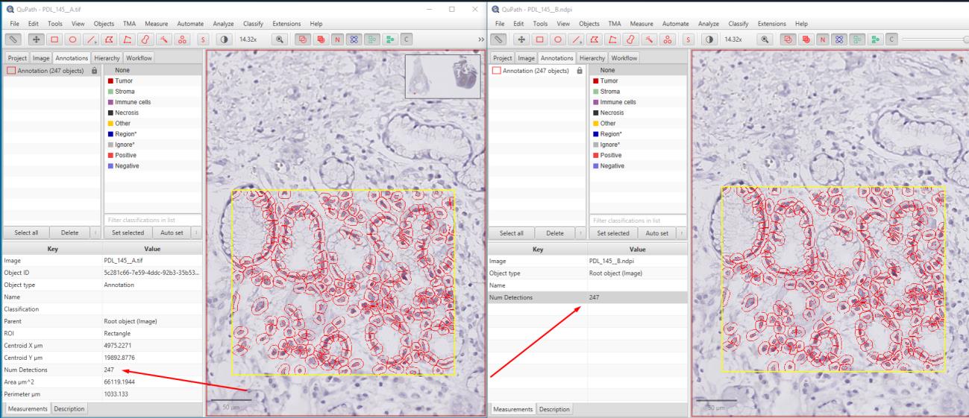This screenshot has height=418, width=969.
Task: Select the Polyline tool in PDL_145__B.ndpi window
Action: click(612, 38)
